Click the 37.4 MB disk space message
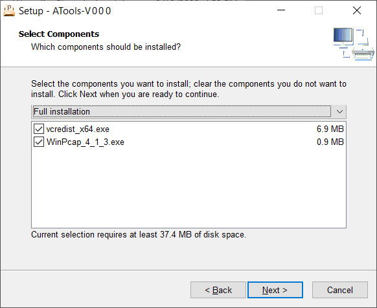This screenshot has height=308, width=377. click(x=139, y=234)
